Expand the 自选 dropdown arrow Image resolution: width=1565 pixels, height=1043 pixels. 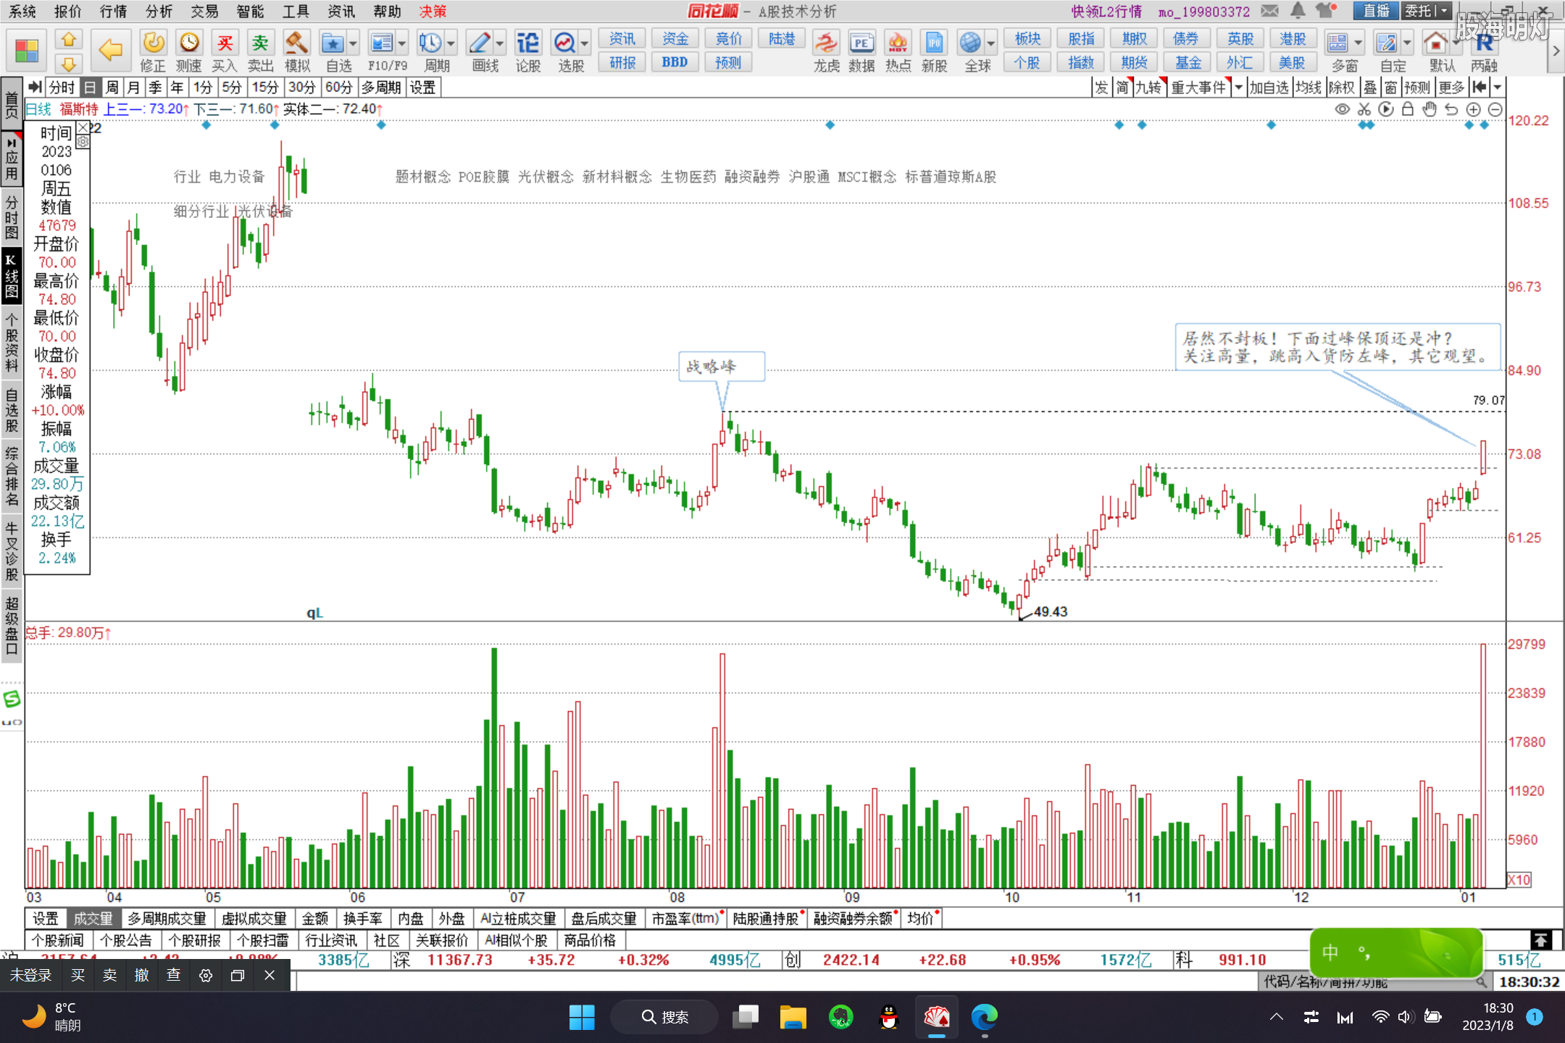tap(354, 43)
